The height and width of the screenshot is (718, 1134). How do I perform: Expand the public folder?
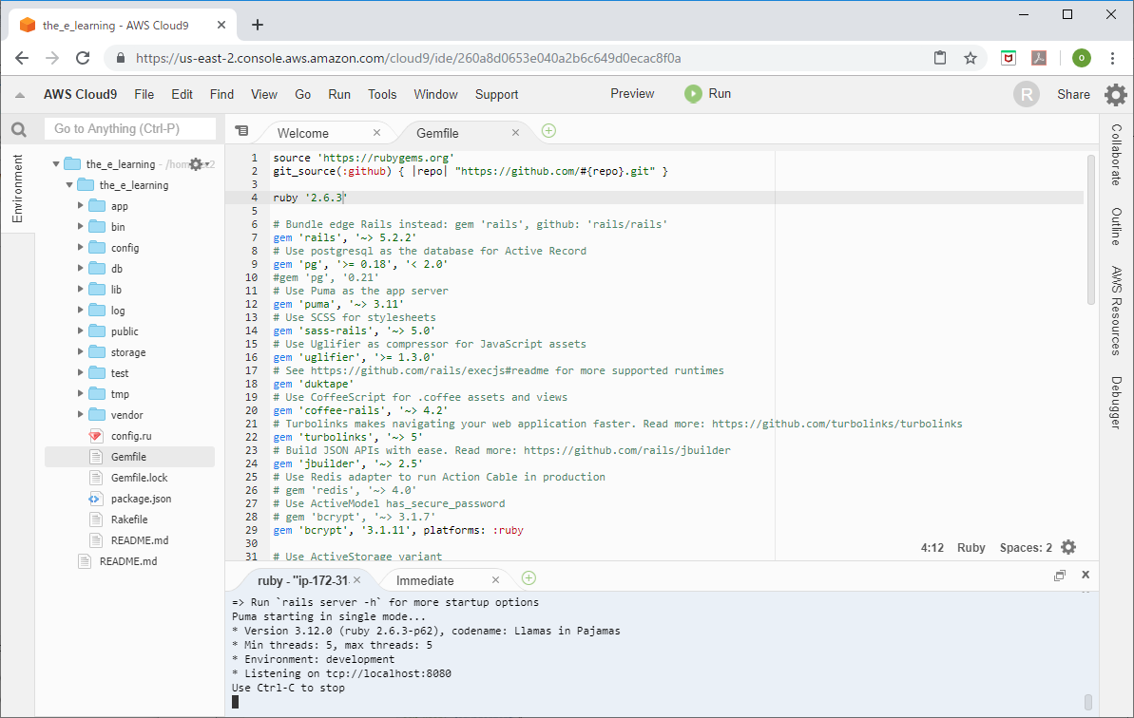tap(80, 331)
